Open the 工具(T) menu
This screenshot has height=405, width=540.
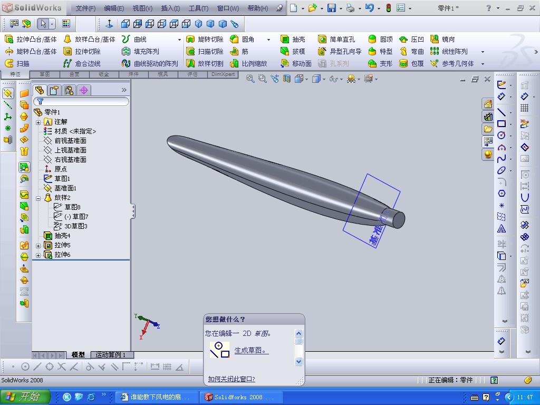click(198, 8)
